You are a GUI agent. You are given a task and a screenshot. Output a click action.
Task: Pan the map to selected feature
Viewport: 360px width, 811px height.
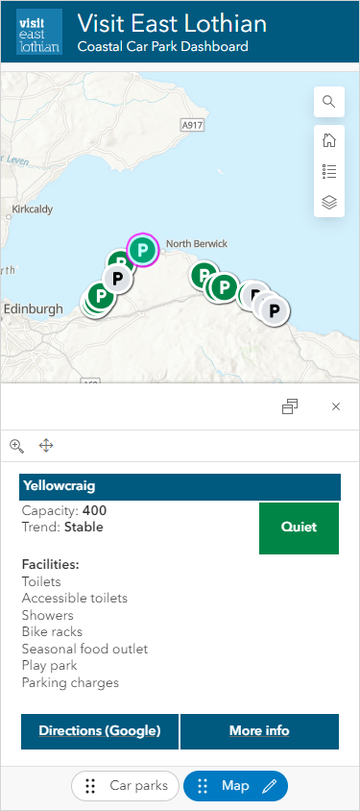click(46, 446)
